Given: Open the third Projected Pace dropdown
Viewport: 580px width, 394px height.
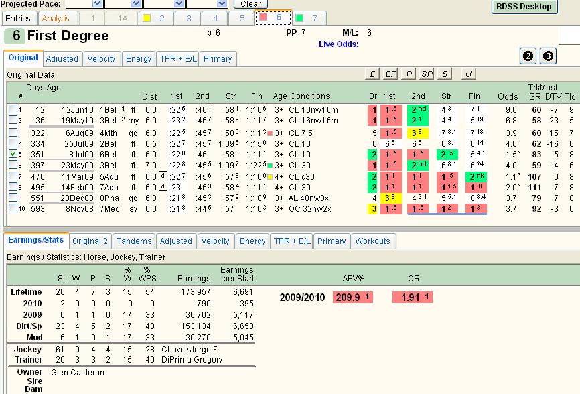Looking at the screenshot, I should click(179, 4).
